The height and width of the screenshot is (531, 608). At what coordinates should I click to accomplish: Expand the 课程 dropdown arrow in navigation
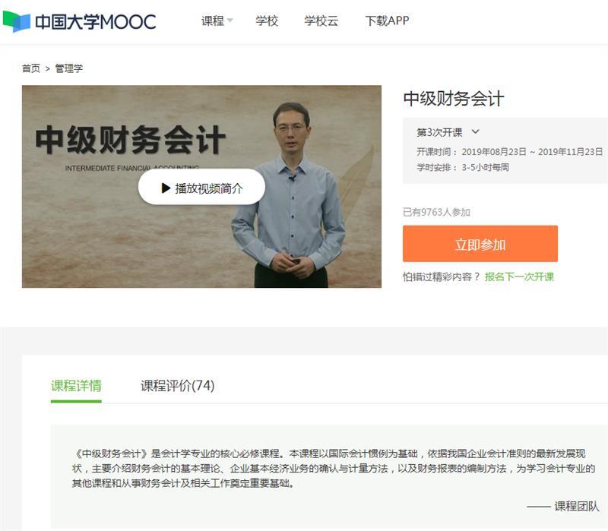tap(230, 21)
